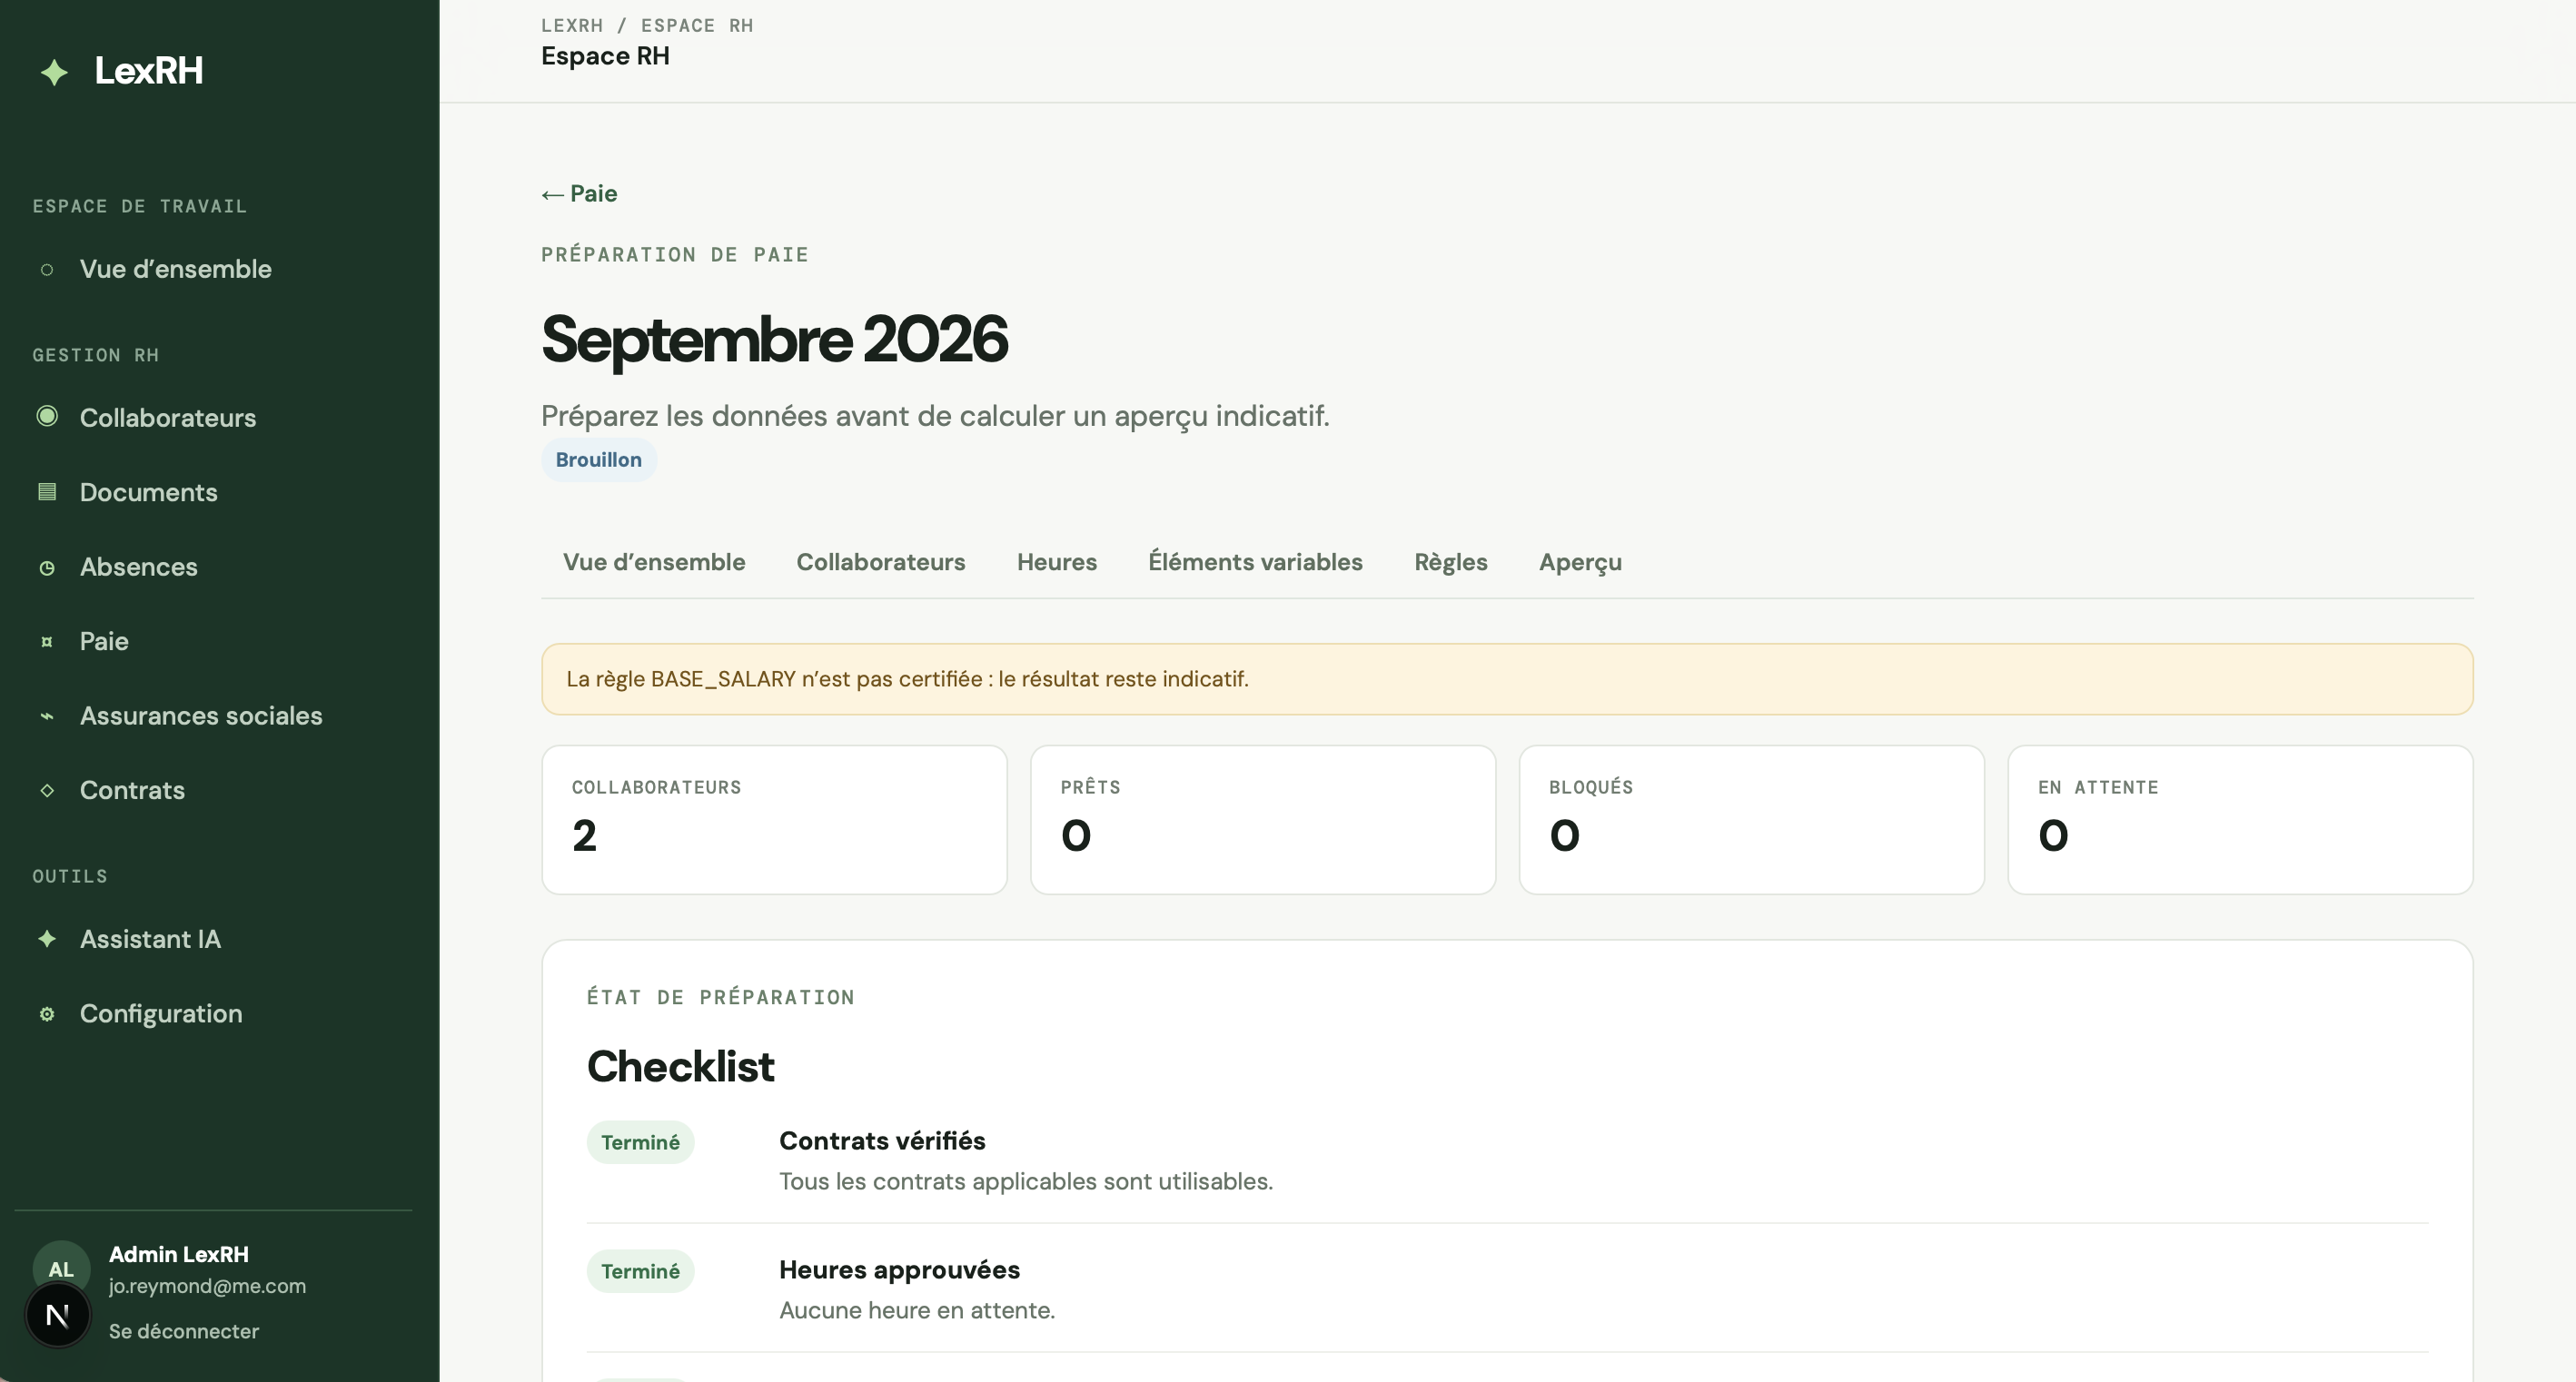Open Vue d'ensemble in the sidebar

tap(176, 269)
